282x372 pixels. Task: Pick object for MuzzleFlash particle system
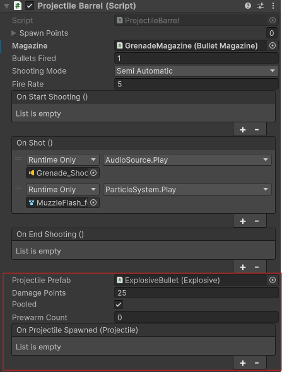pyautogui.click(x=93, y=202)
